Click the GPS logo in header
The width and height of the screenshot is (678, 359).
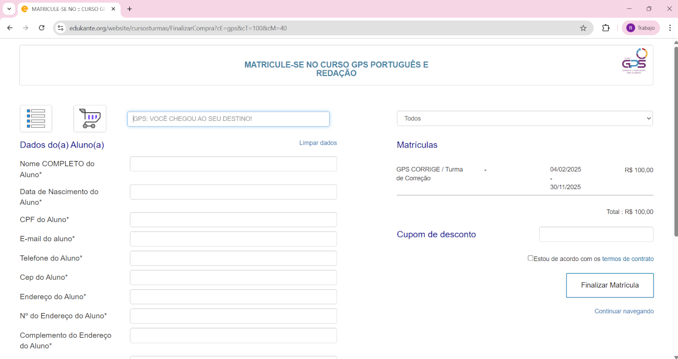coord(634,61)
